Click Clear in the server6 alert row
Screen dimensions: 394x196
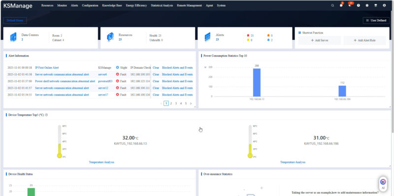click(x=156, y=74)
